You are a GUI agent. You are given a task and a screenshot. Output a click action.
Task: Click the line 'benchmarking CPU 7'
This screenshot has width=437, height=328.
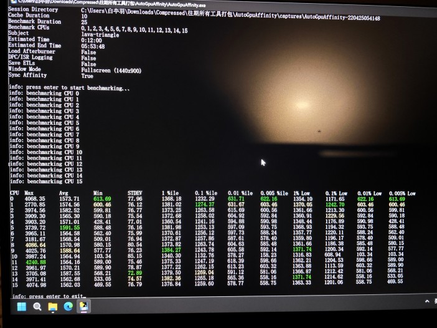point(44,134)
